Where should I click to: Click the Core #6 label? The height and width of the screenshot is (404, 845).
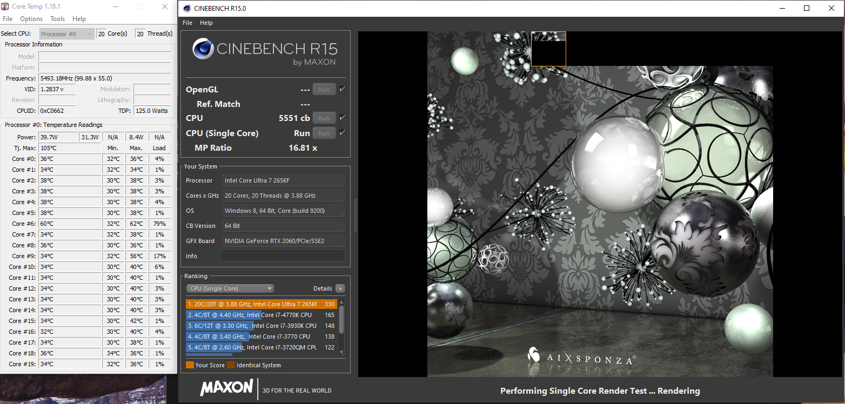(x=24, y=224)
